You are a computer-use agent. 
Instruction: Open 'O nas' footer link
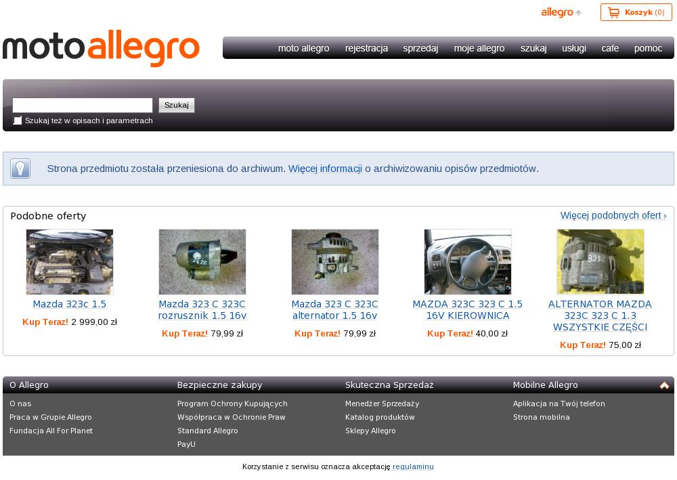(20, 403)
